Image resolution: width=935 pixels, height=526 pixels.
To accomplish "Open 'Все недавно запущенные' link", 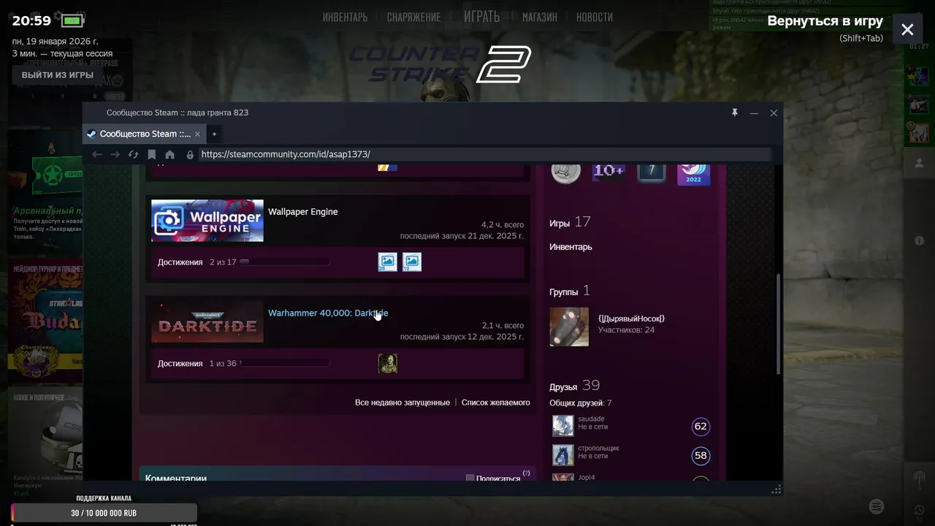I will tap(402, 403).
